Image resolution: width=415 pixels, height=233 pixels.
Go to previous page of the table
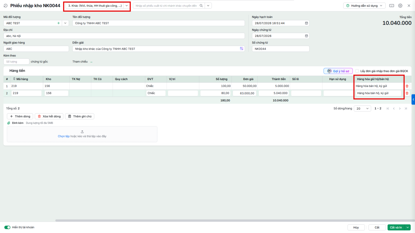[x=394, y=108]
